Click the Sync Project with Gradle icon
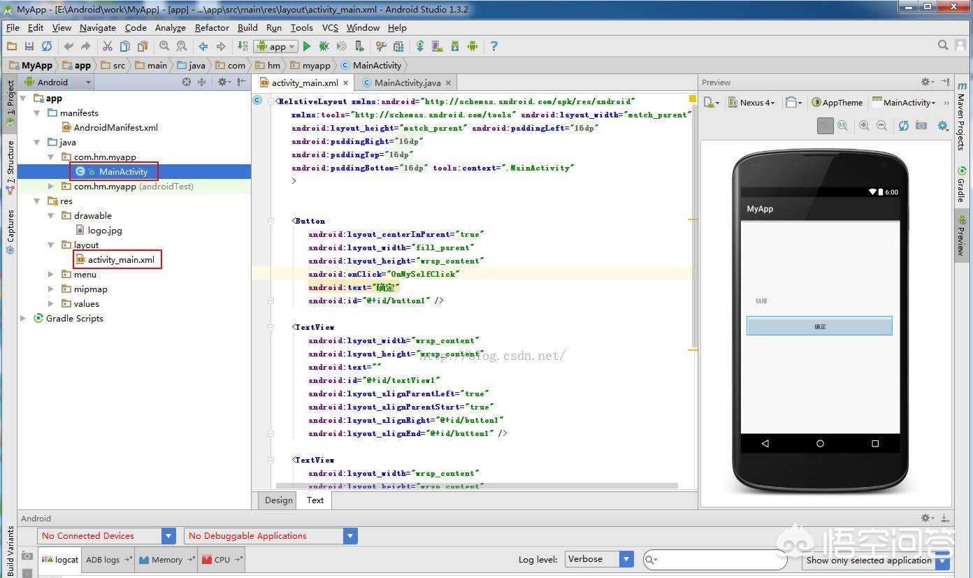Viewport: 973px width, 578px height. pyautogui.click(x=420, y=46)
